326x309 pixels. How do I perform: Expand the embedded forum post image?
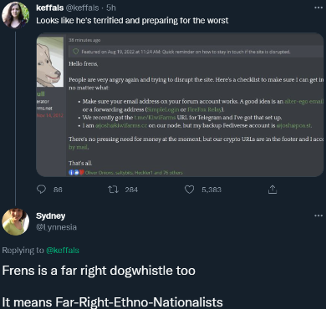pos(180,104)
